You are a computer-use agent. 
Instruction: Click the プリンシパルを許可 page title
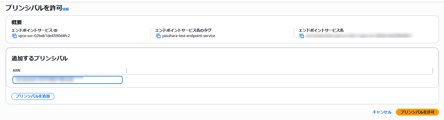coord(33,8)
